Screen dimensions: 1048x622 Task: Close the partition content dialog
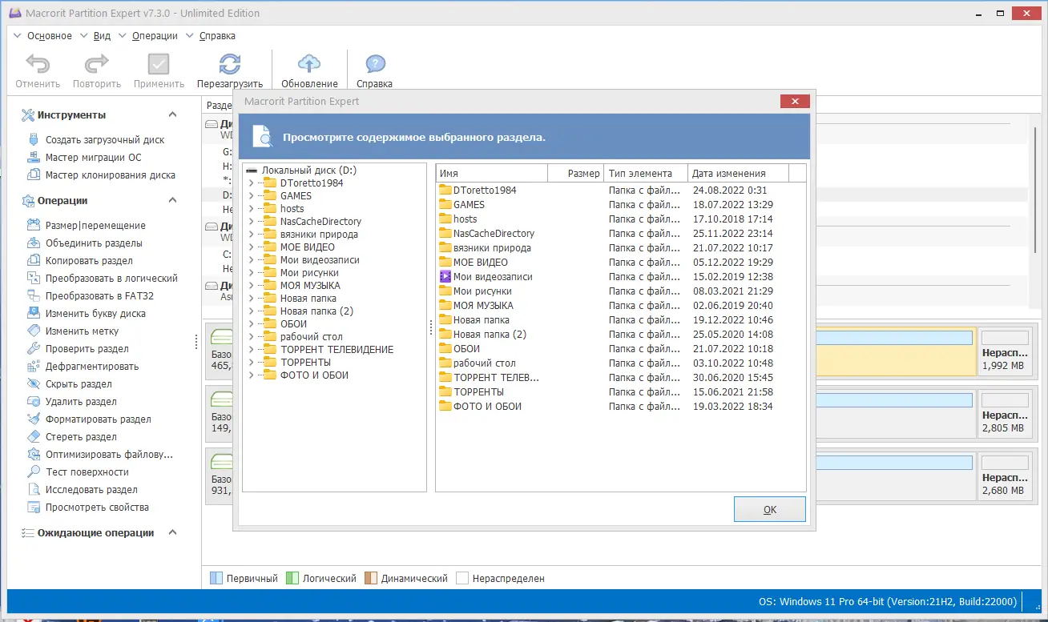795,102
